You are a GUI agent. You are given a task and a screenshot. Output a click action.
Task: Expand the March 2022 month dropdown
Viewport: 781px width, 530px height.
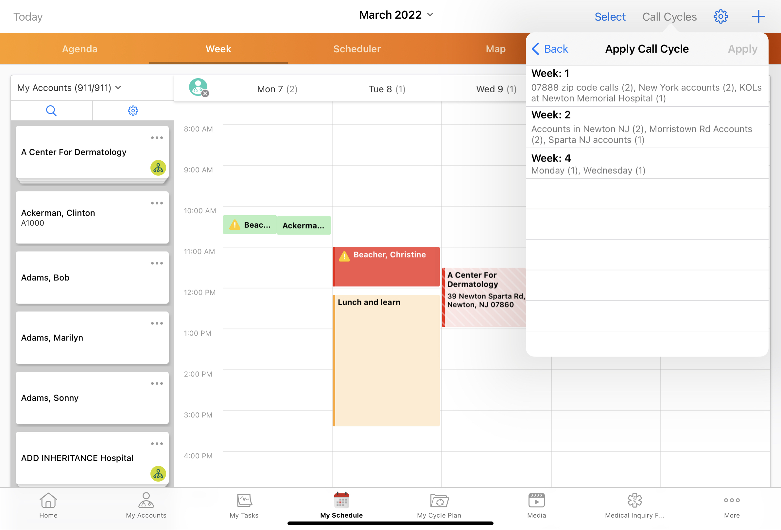click(396, 15)
